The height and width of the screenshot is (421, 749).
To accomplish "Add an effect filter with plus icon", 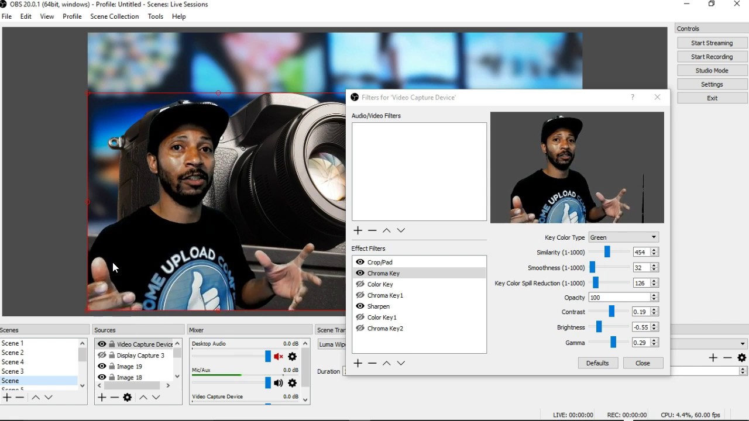I will 358,363.
